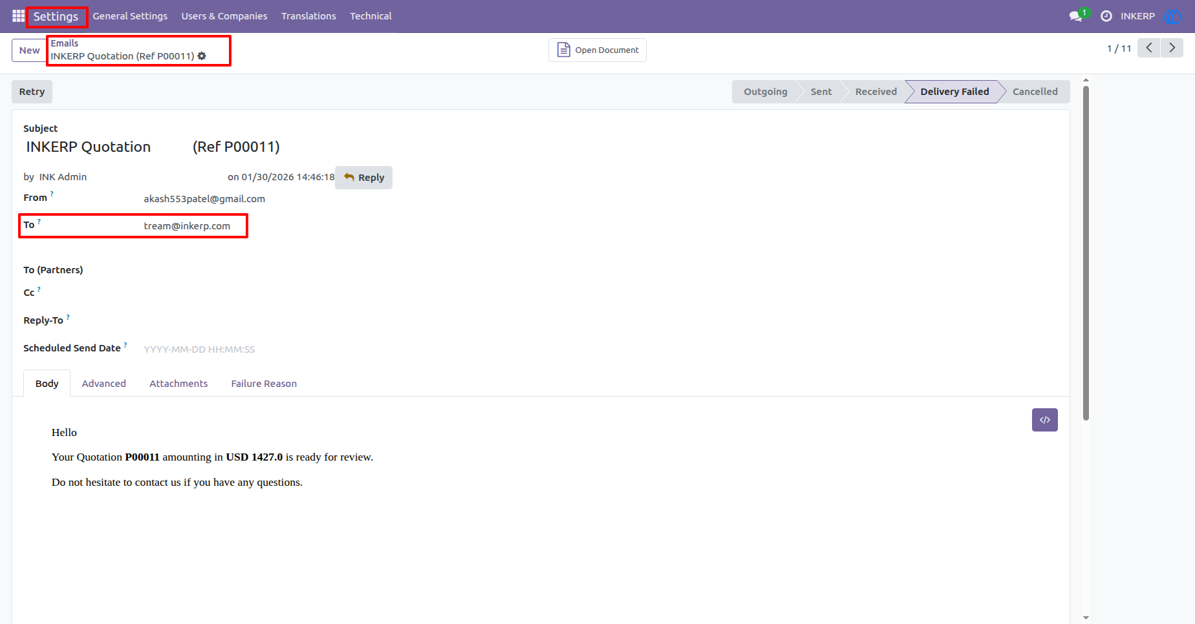Image resolution: width=1195 pixels, height=624 pixels.
Task: Open Technical menu
Action: (x=371, y=16)
